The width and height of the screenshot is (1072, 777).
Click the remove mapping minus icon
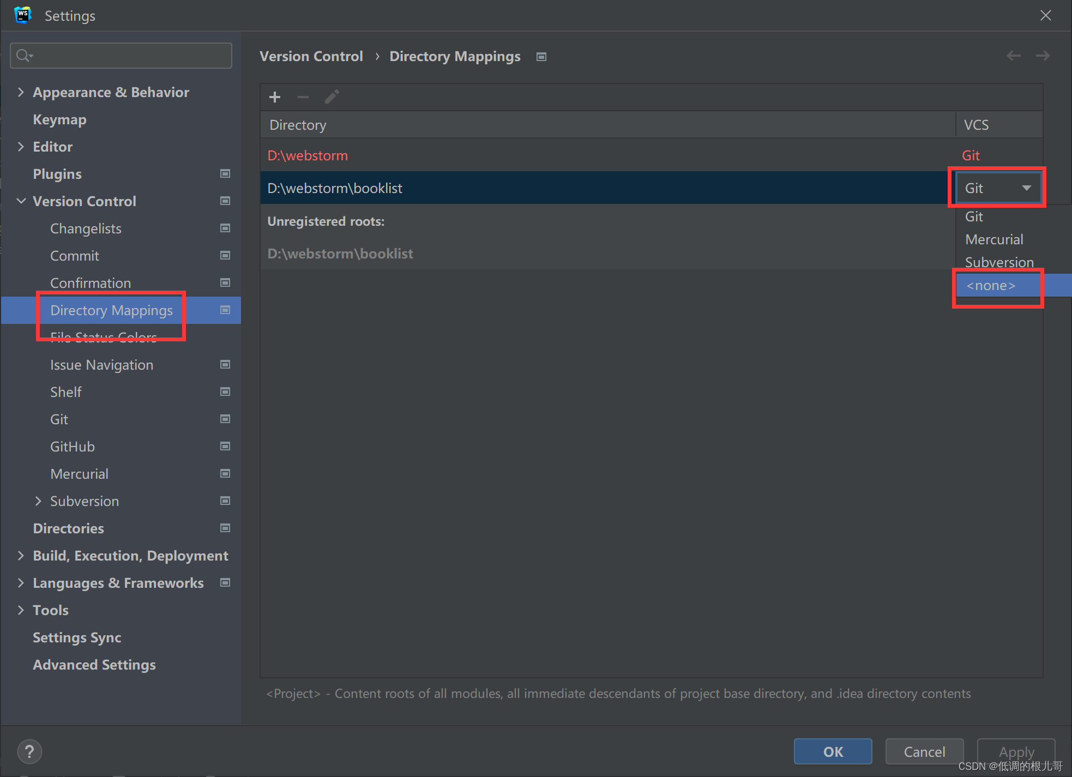[304, 97]
